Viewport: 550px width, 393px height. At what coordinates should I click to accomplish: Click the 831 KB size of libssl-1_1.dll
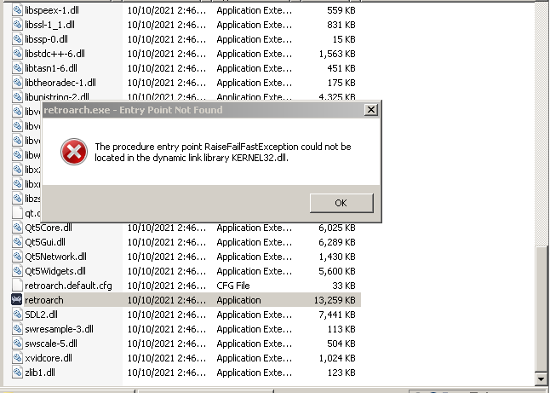pos(341,25)
